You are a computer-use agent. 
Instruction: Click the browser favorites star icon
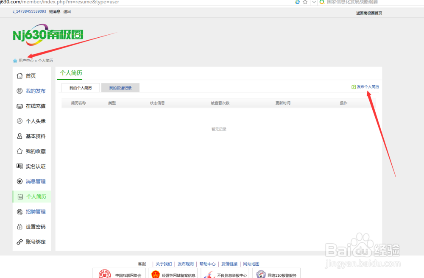[x=304, y=2]
